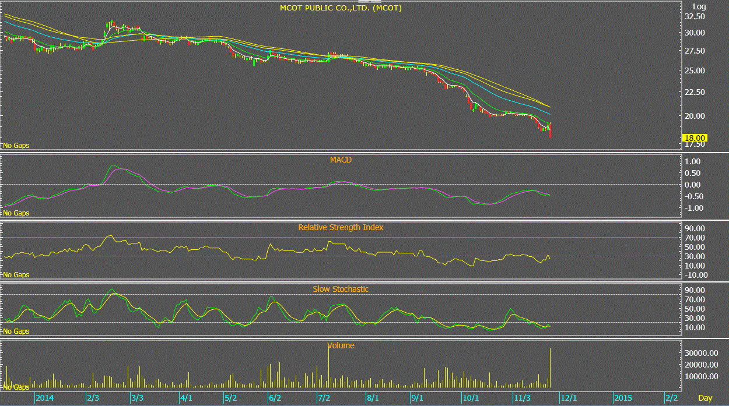The image size is (729, 406).
Task: Click No Gaps label in Volume panel
Action: point(16,387)
